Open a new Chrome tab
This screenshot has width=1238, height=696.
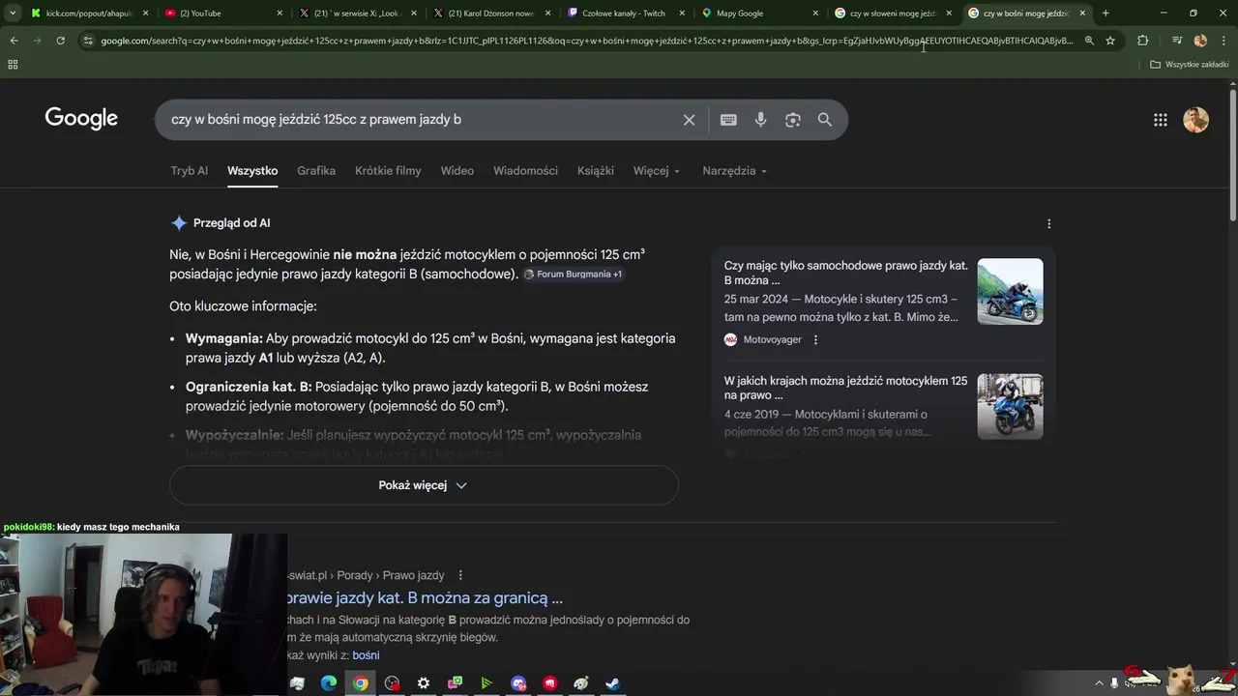tap(1105, 13)
